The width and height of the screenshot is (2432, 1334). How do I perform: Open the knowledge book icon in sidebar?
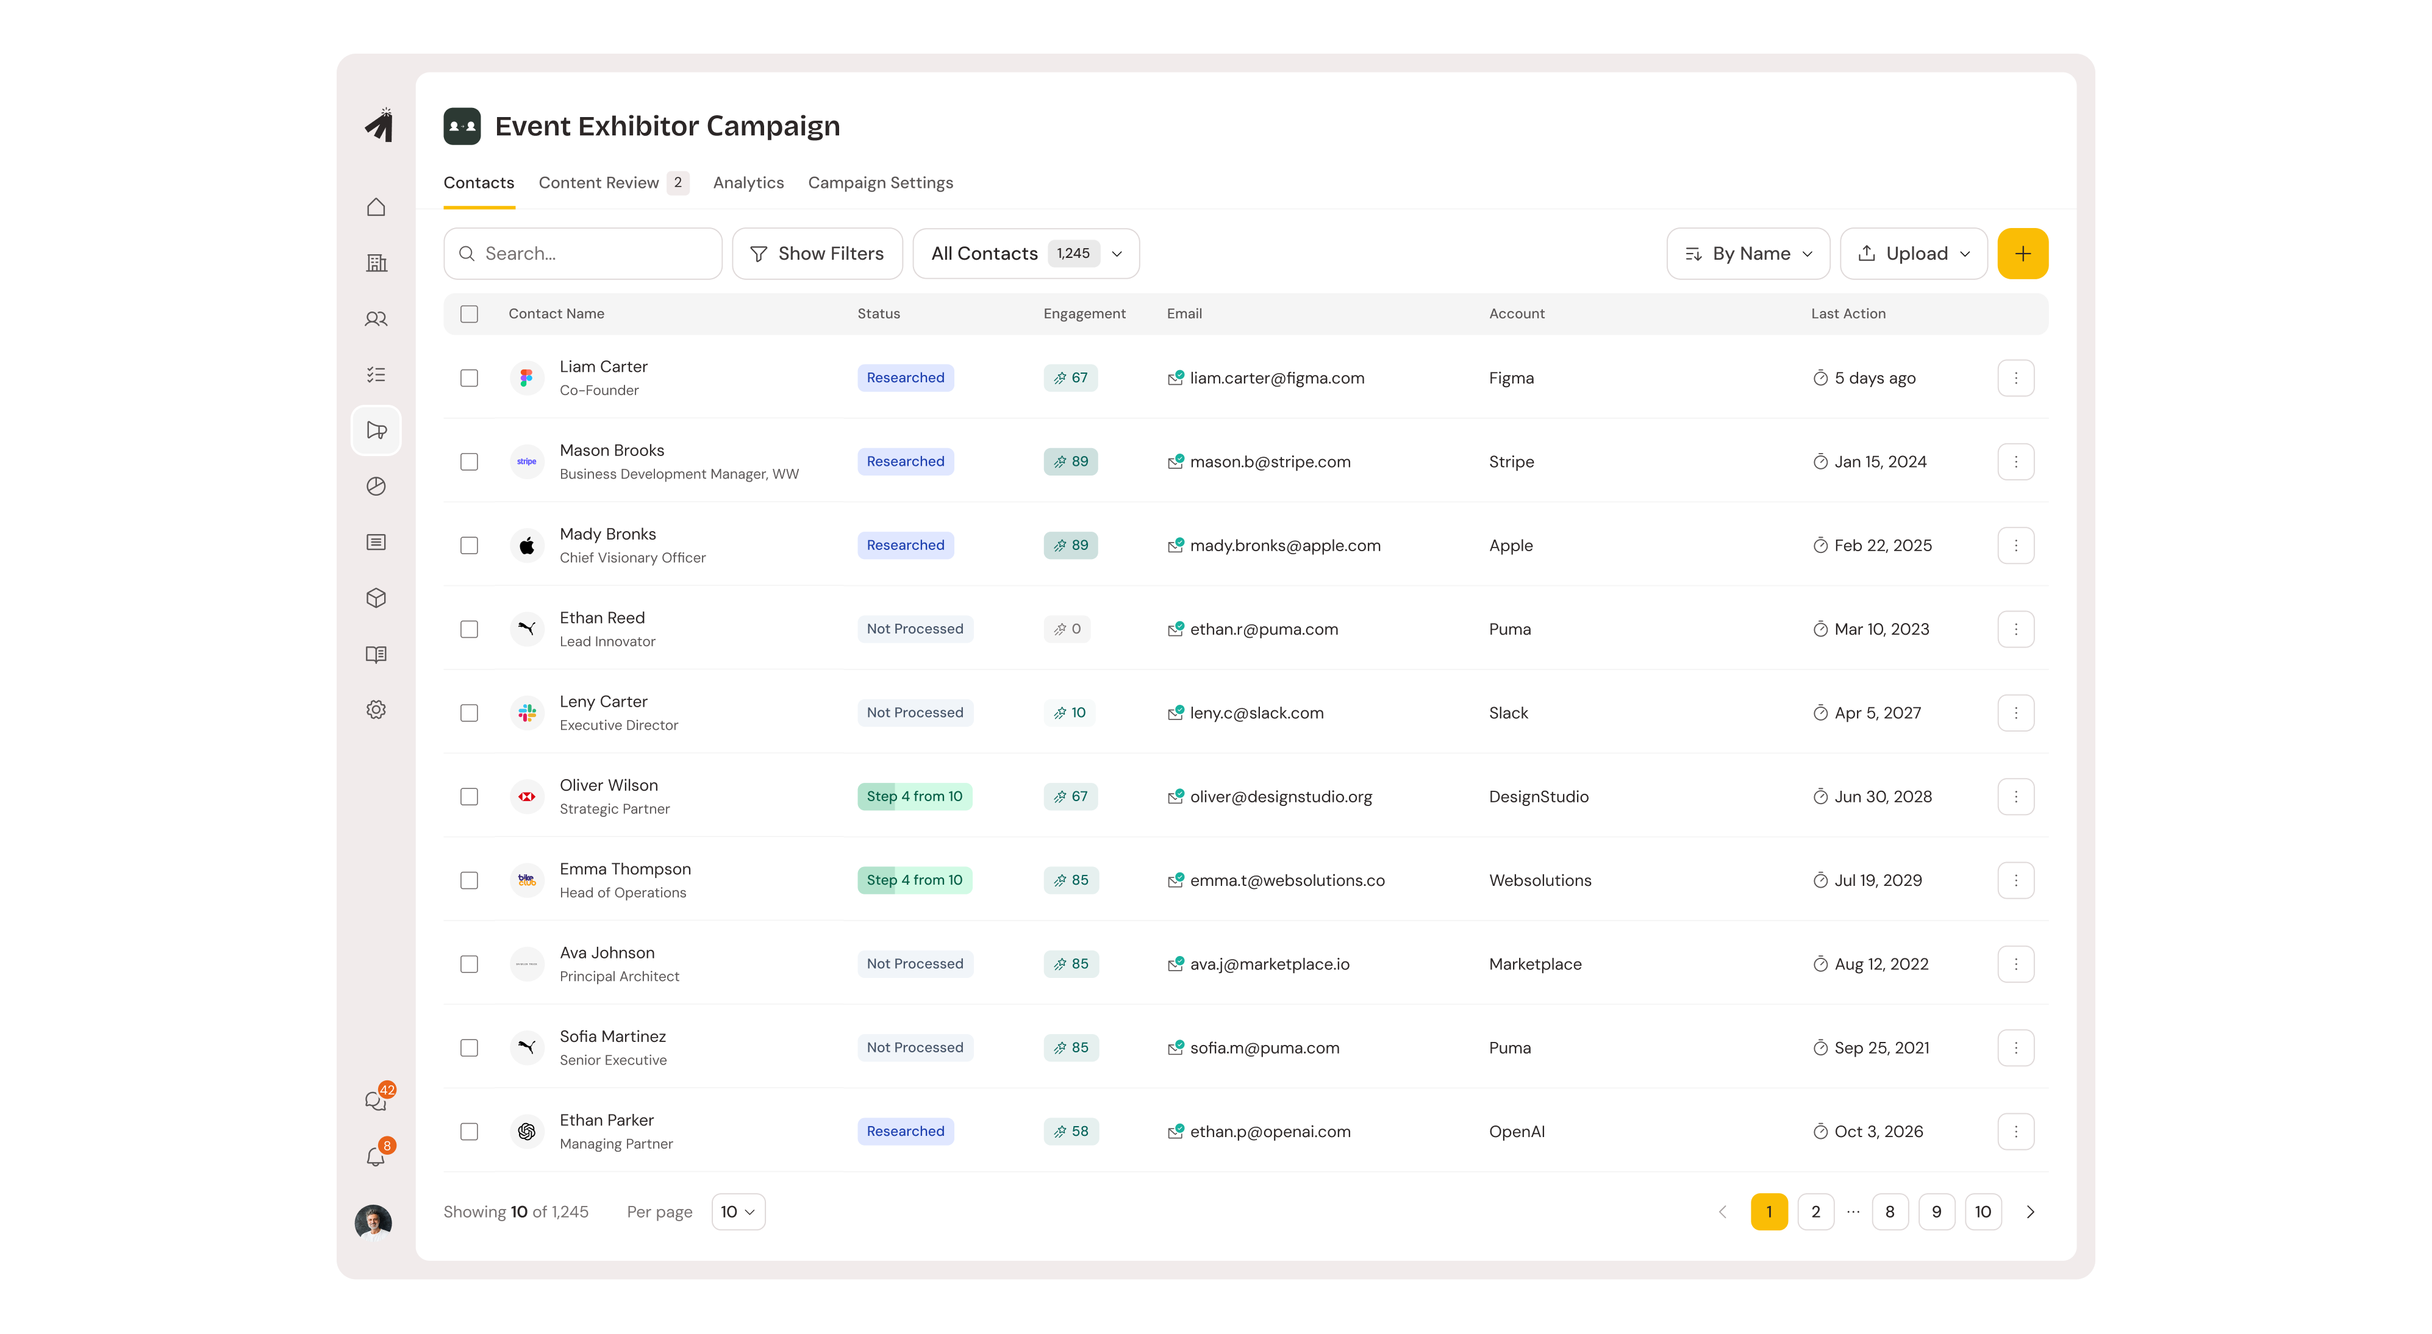point(376,654)
